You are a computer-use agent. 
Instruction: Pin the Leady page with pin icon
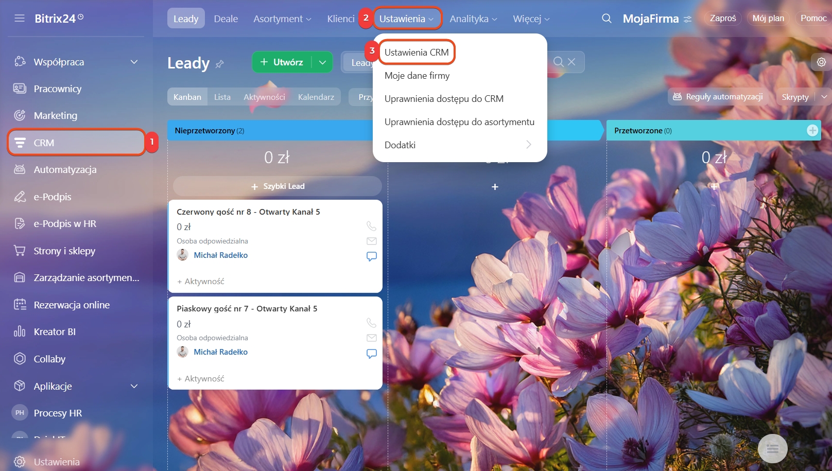click(x=220, y=64)
